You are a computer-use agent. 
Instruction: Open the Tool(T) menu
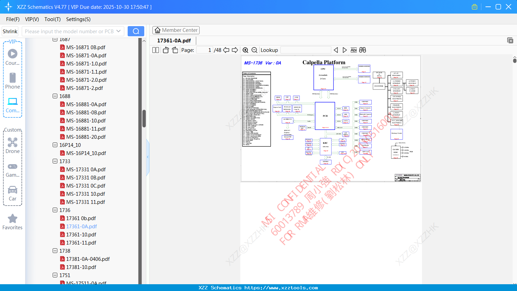click(x=53, y=19)
